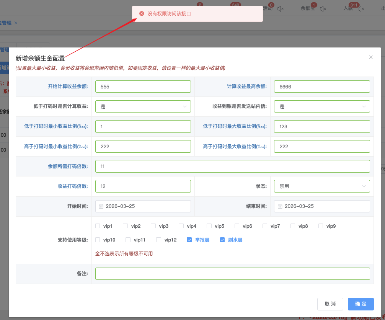The image size is (385, 320).
Task: Mute the 余额宝 notification sound
Action: click(323, 8)
